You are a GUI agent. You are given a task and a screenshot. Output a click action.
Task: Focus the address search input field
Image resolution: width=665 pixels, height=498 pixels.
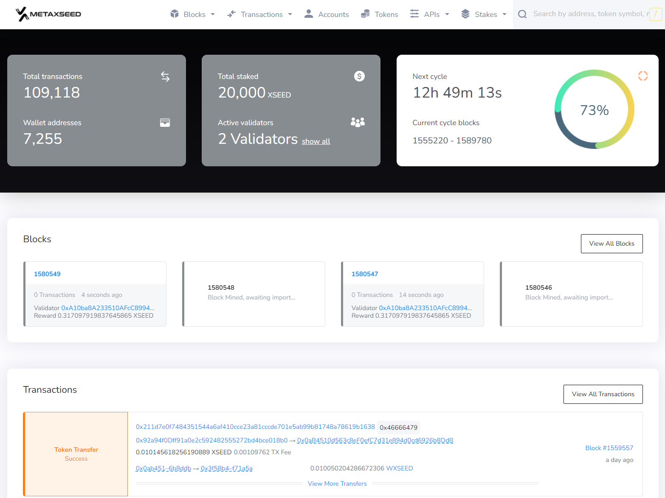[588, 14]
